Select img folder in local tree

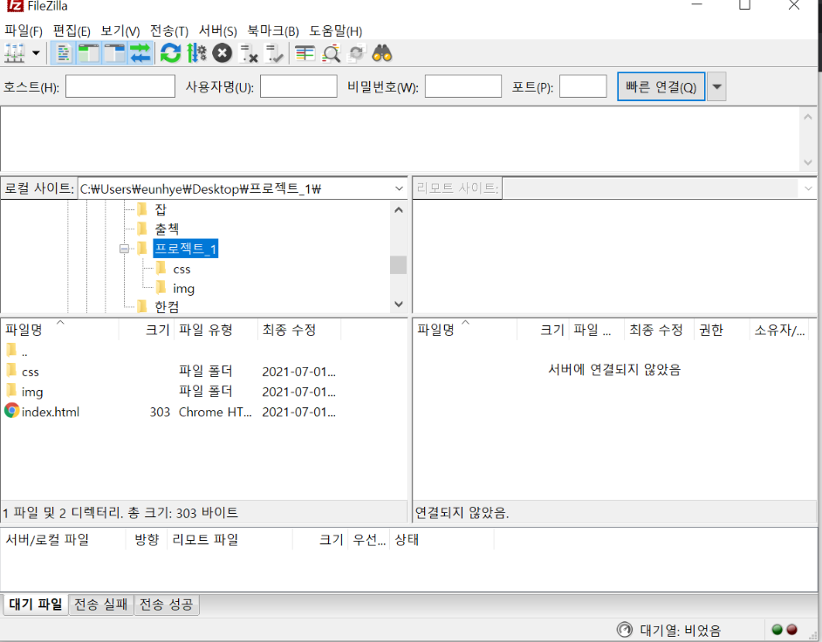183,288
